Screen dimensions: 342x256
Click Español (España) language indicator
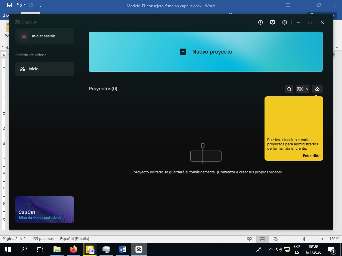click(74, 239)
